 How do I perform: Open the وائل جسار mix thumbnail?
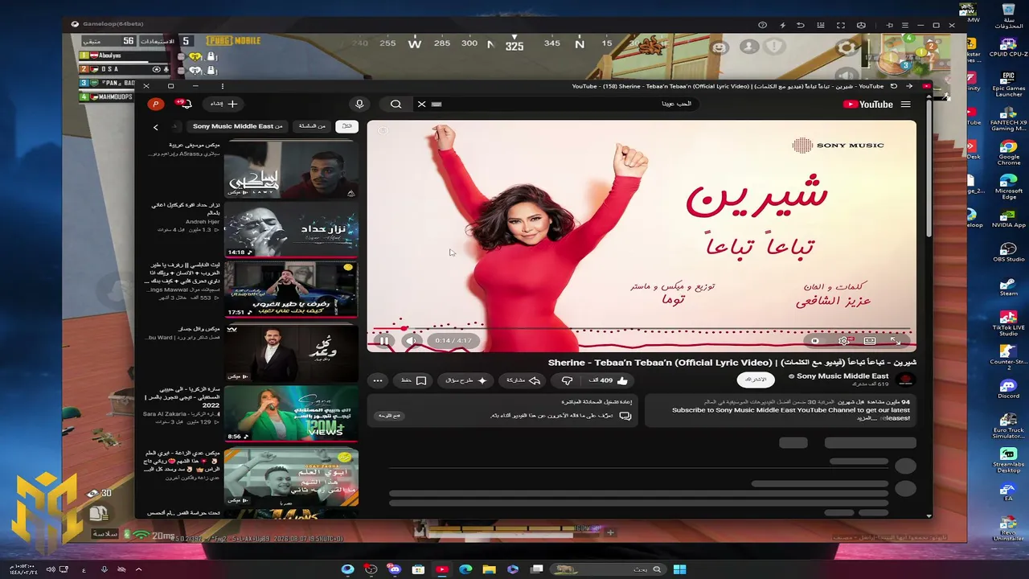point(291,353)
